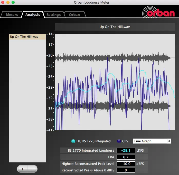Open the Orban tab

tap(74, 15)
